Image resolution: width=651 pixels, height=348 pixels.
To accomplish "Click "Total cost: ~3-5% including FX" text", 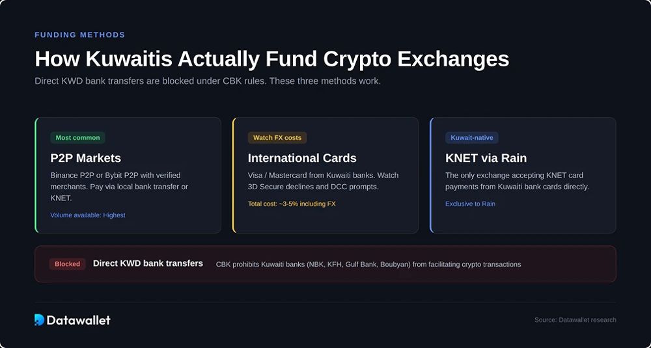I will pos(292,204).
